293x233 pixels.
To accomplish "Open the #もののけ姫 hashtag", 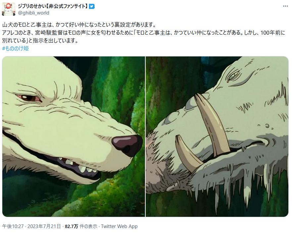I will [16, 49].
